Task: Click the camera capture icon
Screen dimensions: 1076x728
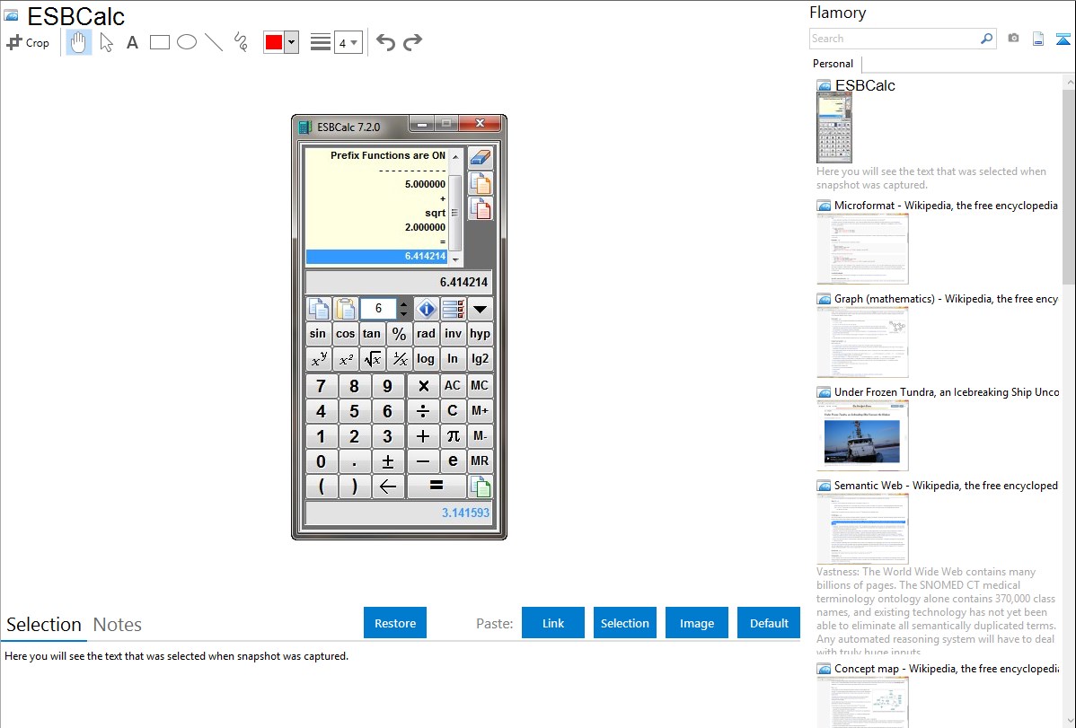Action: point(1013,39)
